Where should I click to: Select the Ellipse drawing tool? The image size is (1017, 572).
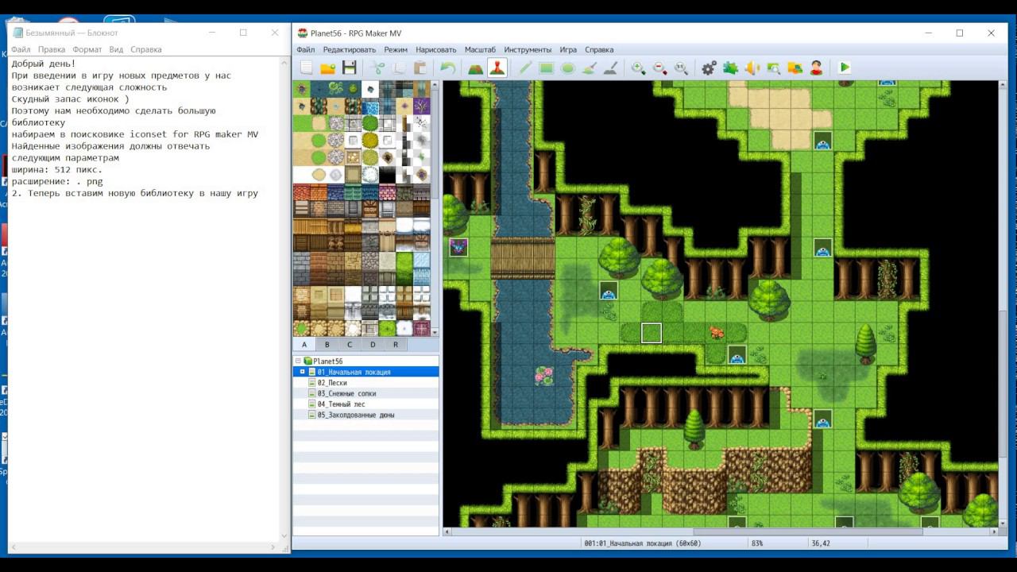568,68
